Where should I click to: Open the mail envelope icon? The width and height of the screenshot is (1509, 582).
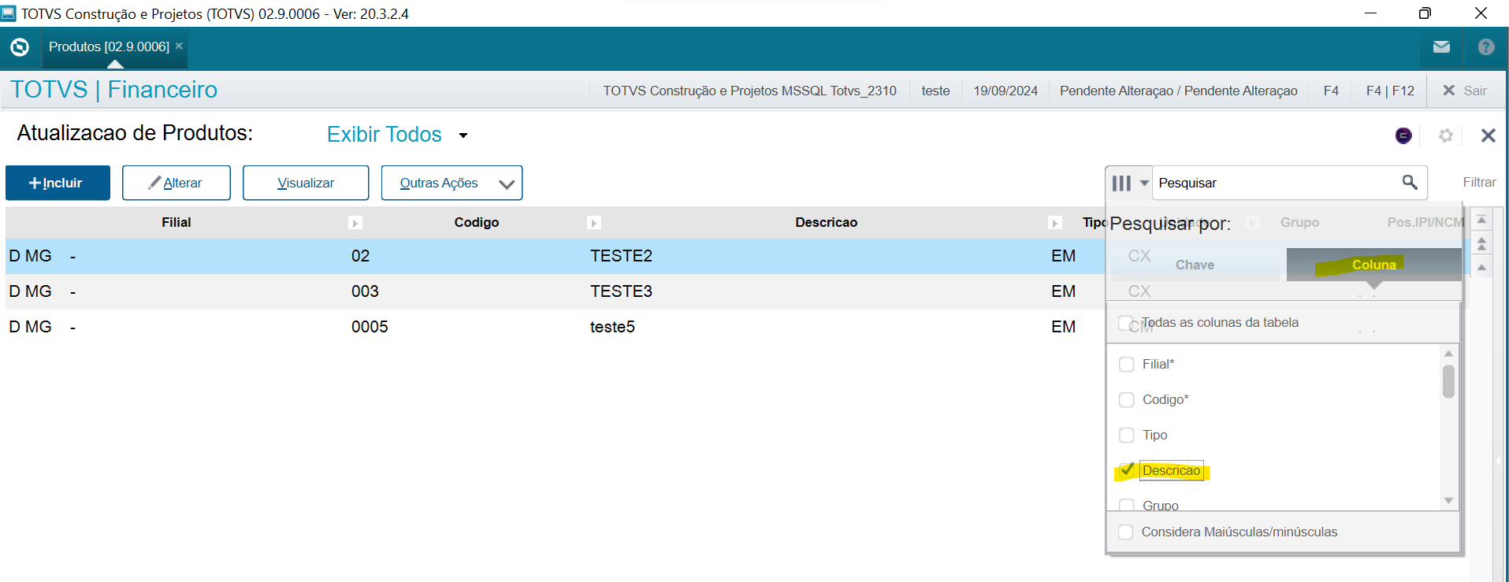pyautogui.click(x=1441, y=47)
